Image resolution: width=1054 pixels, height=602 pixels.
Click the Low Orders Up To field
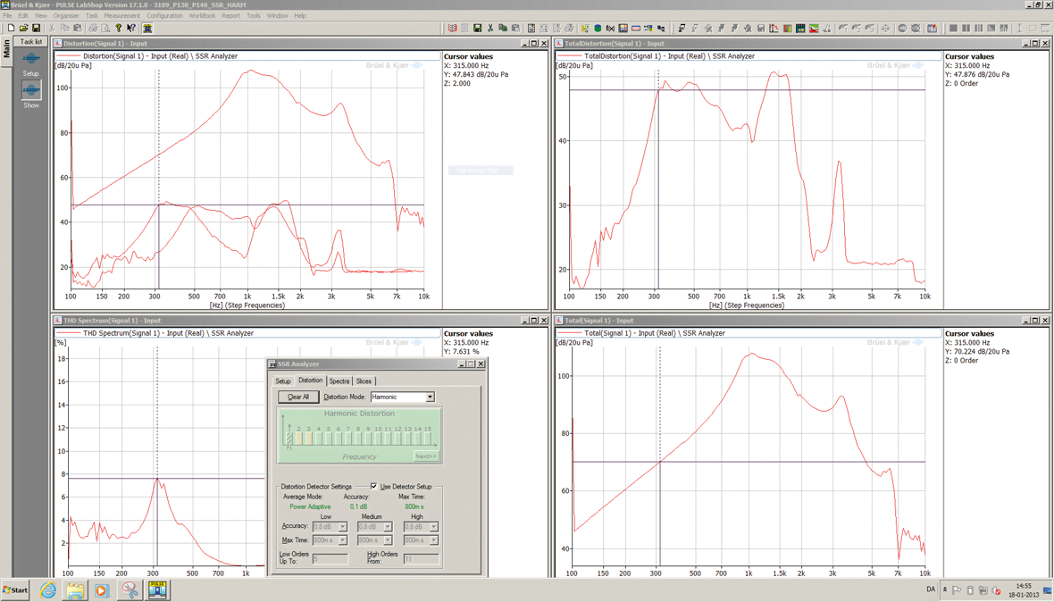pos(330,559)
